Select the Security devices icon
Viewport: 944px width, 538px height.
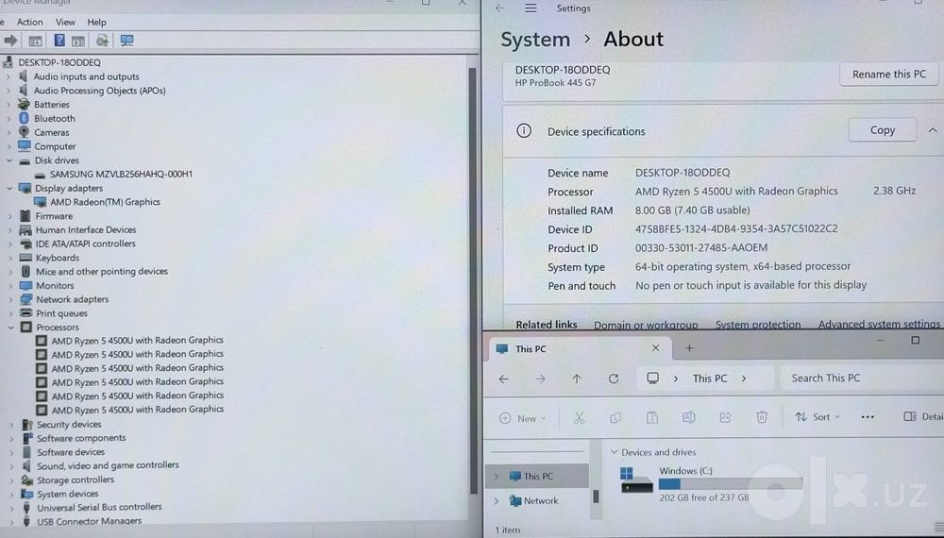27,424
